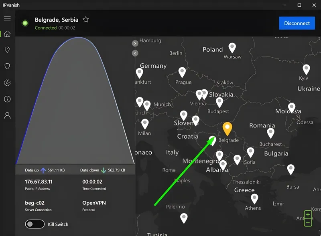Click the OpenVPN protocol text
321x236 pixels.
click(x=94, y=203)
